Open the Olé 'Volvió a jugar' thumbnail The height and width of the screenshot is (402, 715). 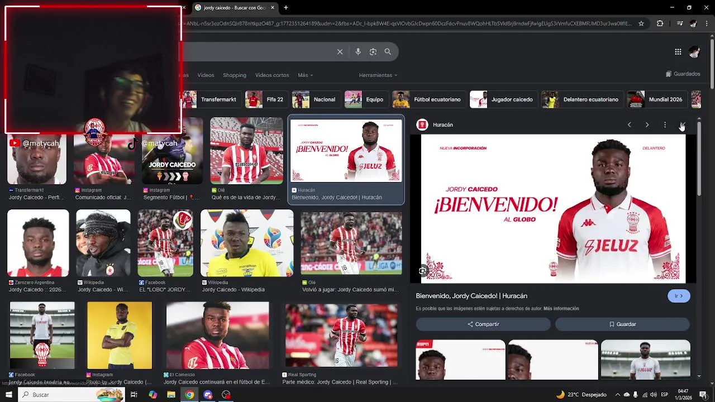(x=351, y=243)
